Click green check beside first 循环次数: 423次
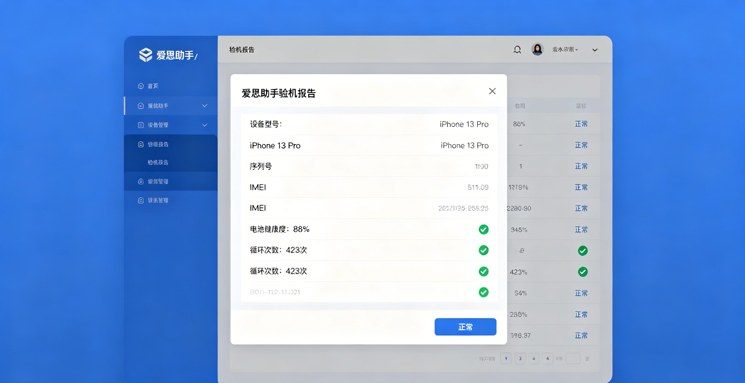This screenshot has width=745, height=383. click(483, 250)
